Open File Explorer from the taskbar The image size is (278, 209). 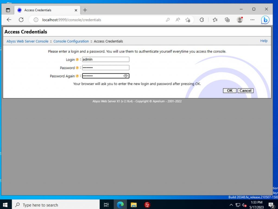tap(133, 205)
